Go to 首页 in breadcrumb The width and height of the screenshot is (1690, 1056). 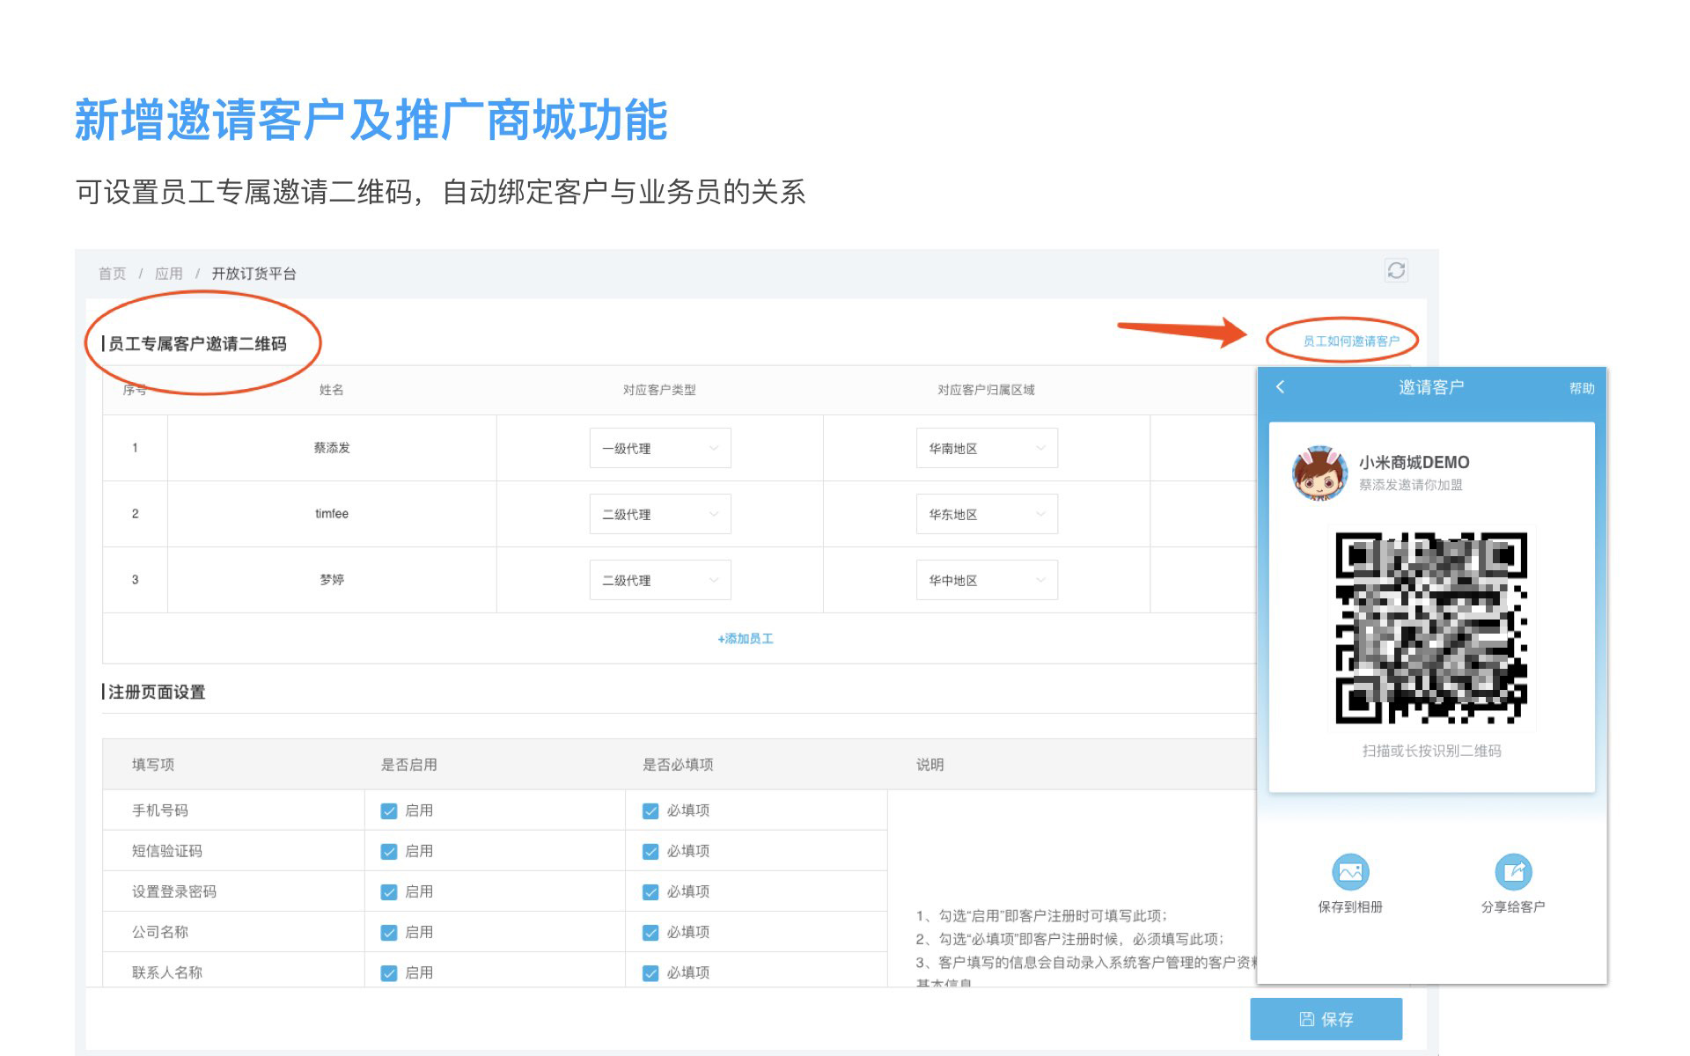(x=112, y=274)
